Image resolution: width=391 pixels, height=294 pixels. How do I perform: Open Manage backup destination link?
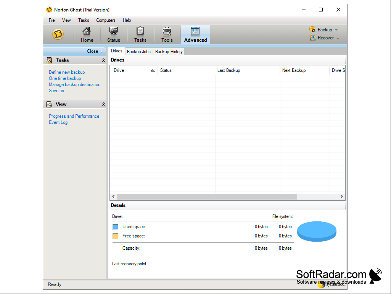click(x=74, y=84)
